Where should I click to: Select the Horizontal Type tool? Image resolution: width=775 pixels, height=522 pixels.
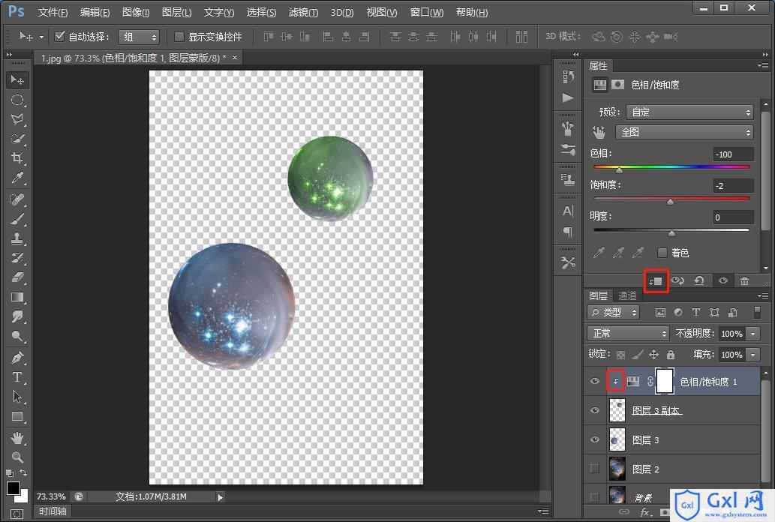pyautogui.click(x=17, y=377)
